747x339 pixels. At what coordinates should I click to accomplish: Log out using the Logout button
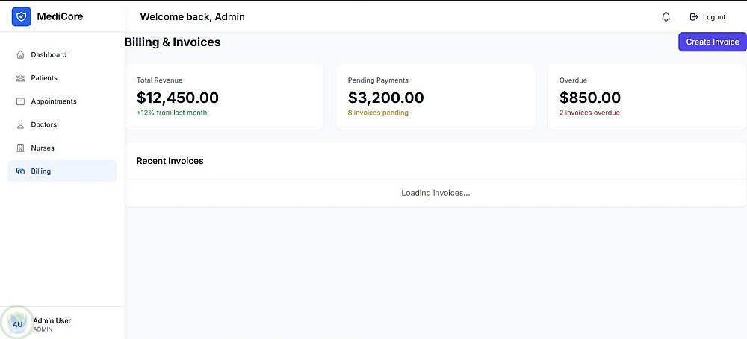click(x=707, y=17)
